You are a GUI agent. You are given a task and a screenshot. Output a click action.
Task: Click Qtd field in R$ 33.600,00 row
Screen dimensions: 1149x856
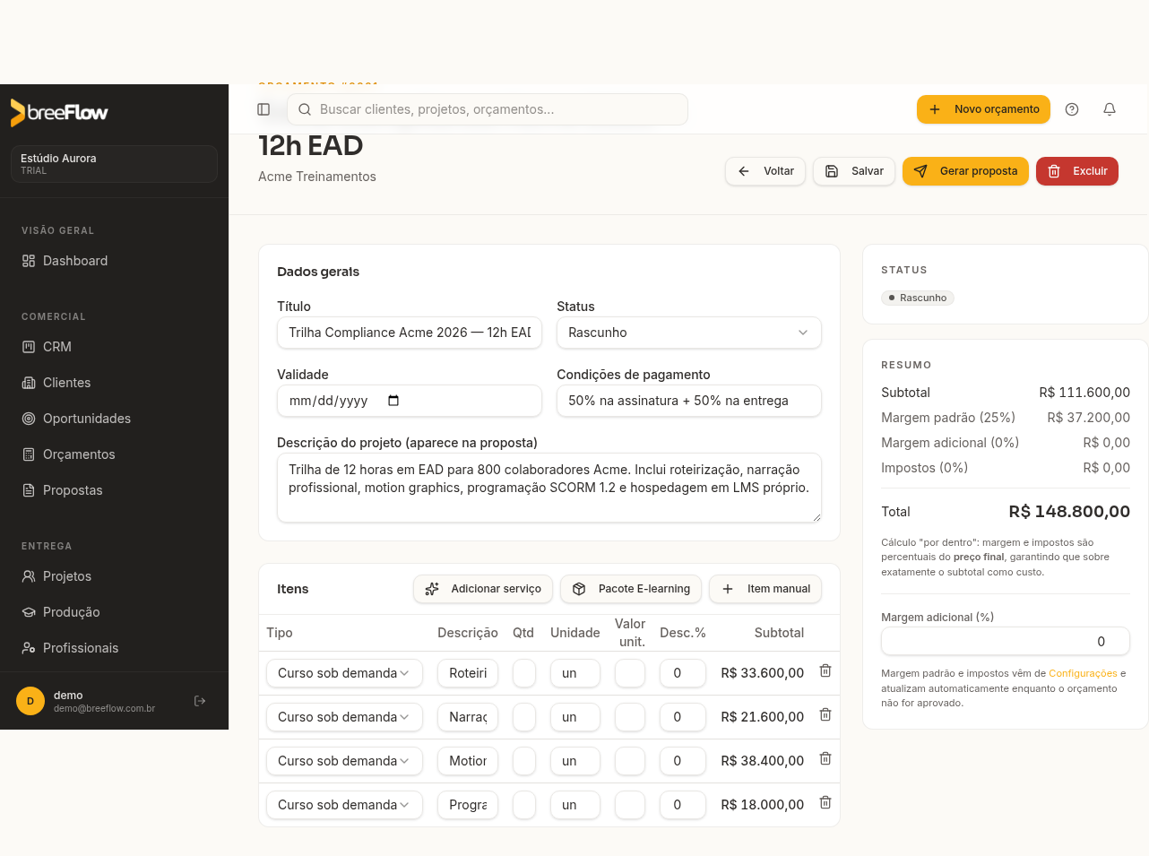(524, 673)
